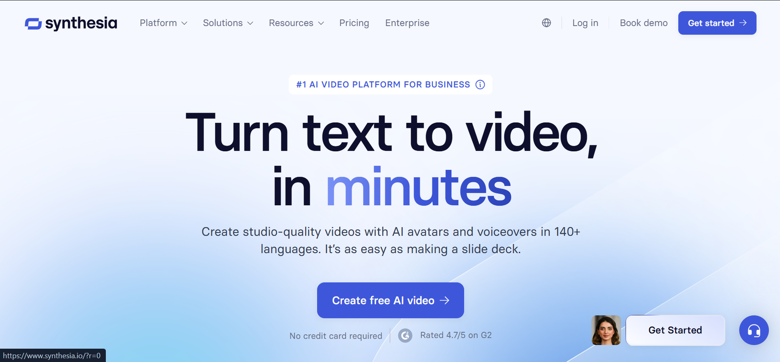This screenshot has height=362, width=780.
Task: Expand the Platform dropdown chevron
Action: click(x=184, y=23)
